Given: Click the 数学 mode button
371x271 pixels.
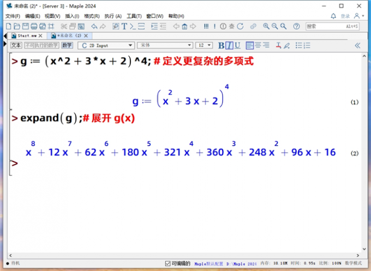Looking at the screenshot, I should coord(67,46).
